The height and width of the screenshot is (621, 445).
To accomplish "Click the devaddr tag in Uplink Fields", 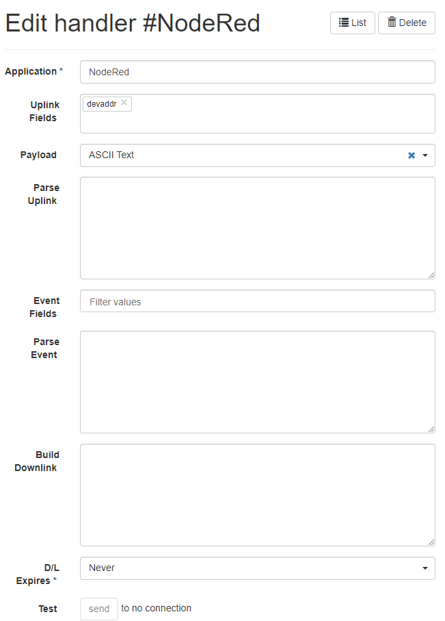I will [x=102, y=104].
